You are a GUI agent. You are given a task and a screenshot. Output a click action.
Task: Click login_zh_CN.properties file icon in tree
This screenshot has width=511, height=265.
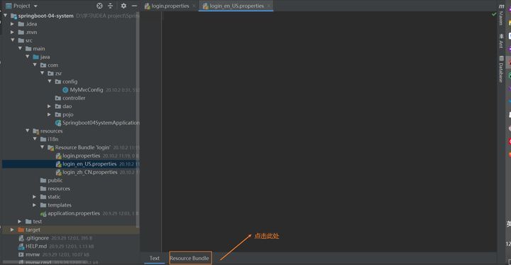click(59, 172)
